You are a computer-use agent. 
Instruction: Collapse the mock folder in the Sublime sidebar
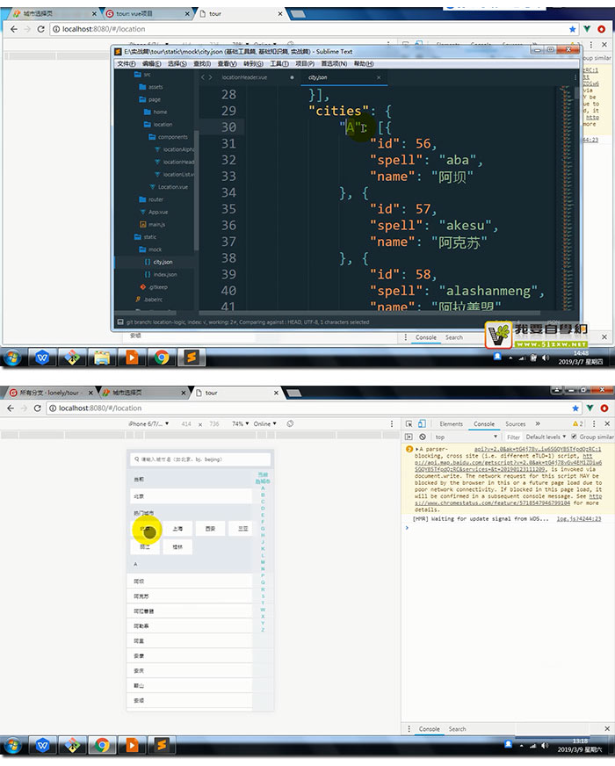coord(150,249)
